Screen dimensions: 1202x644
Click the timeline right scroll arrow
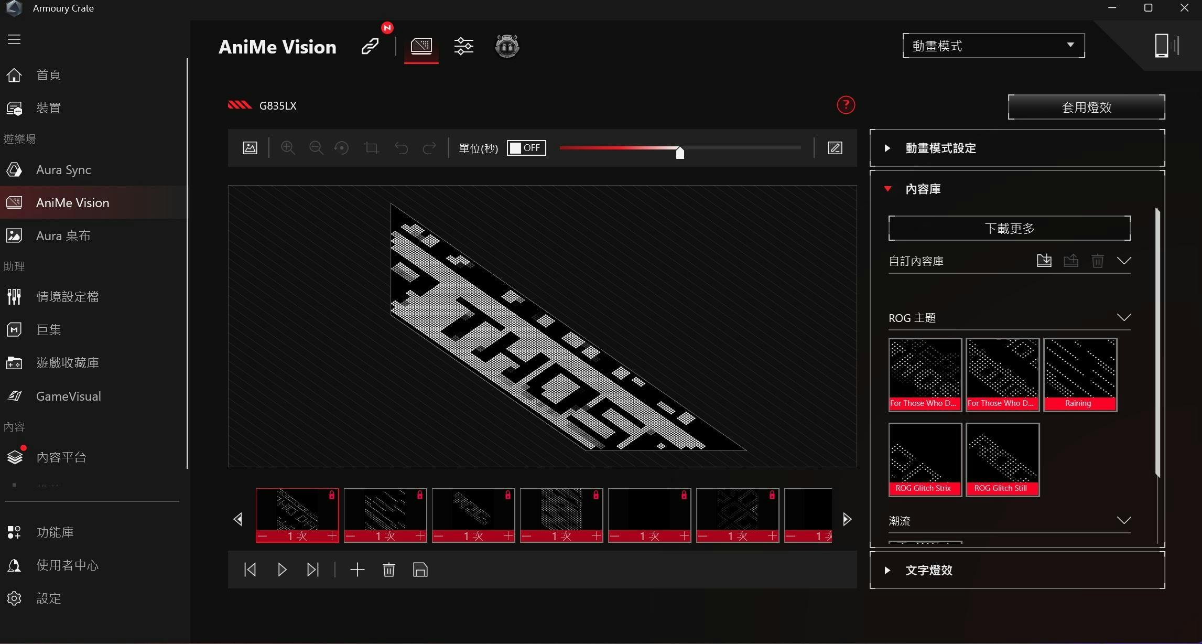click(x=847, y=519)
